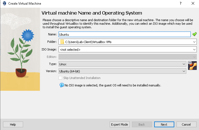Viewport: 199px width, 130px height.
Task: Click the 'Please choose a descriptive name' paragraph
Action: click(118, 24)
